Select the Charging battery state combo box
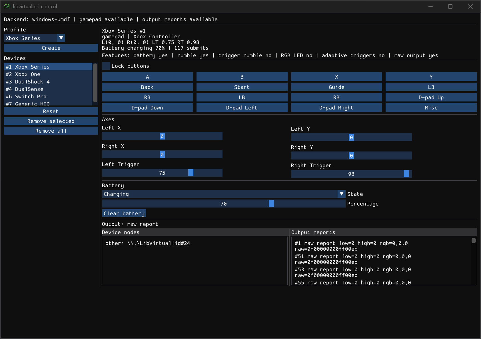 pos(224,194)
